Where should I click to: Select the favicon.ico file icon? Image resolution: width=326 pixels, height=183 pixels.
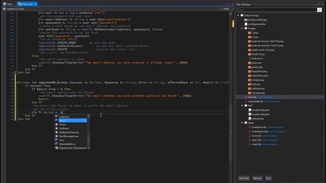pos(250,58)
